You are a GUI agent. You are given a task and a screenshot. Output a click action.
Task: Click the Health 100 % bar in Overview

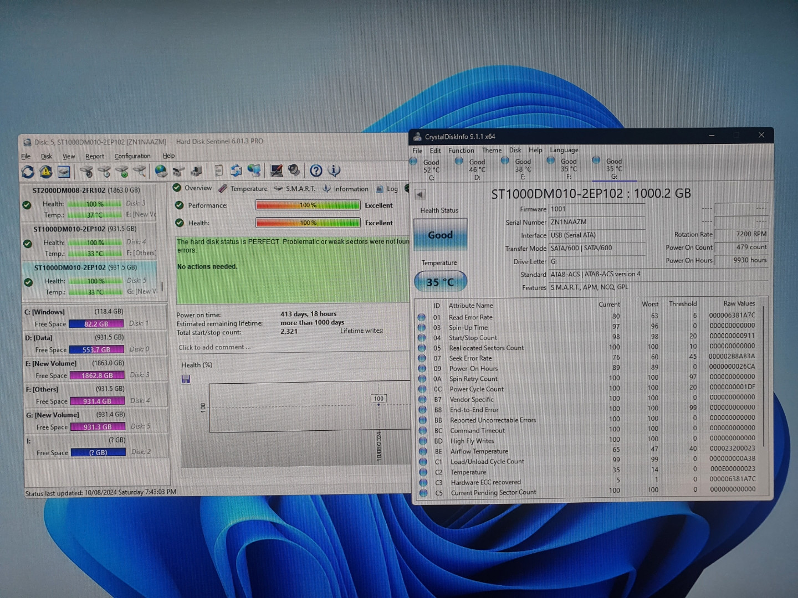[308, 223]
